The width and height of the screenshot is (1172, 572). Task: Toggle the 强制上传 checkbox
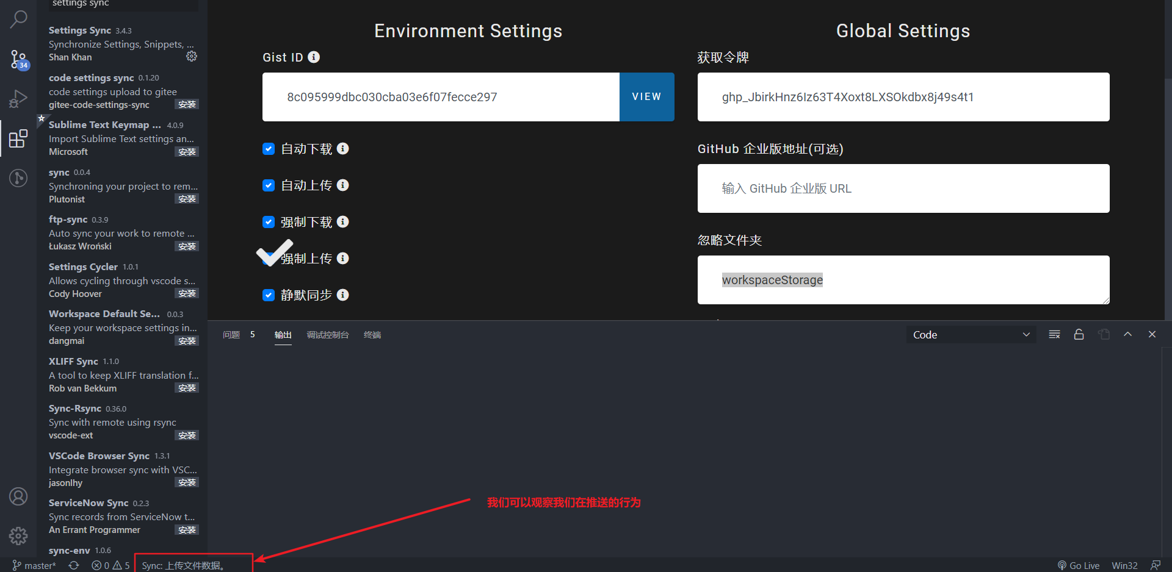269,259
